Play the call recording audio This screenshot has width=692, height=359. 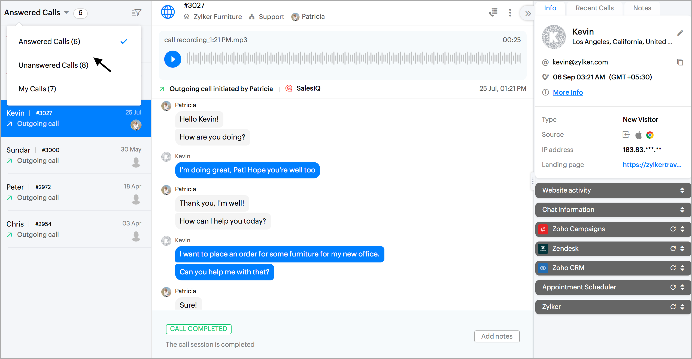(x=172, y=59)
